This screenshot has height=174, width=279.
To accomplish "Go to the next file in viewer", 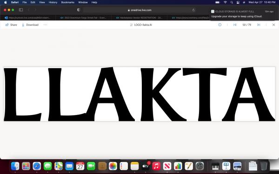I will click(259, 25).
